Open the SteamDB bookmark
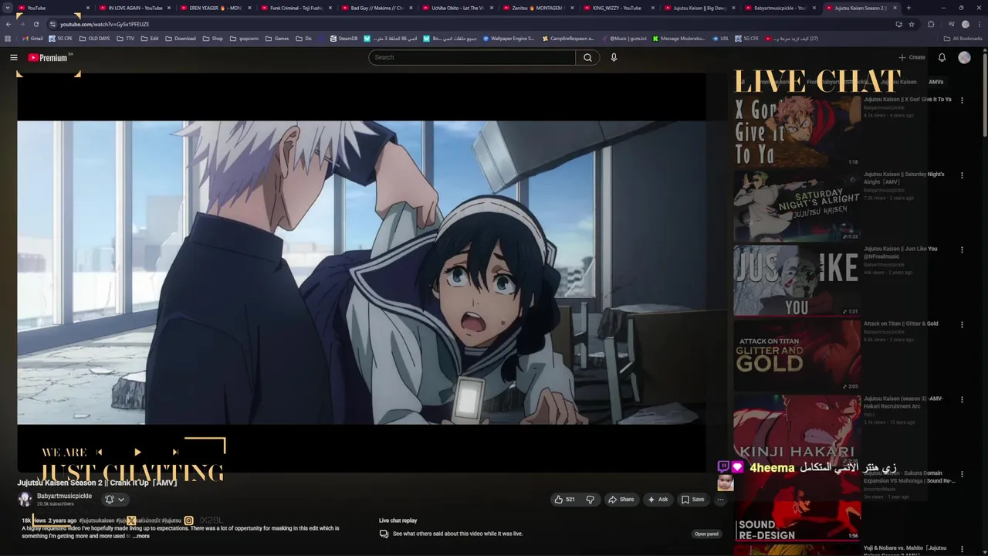This screenshot has height=556, width=988. click(x=343, y=39)
